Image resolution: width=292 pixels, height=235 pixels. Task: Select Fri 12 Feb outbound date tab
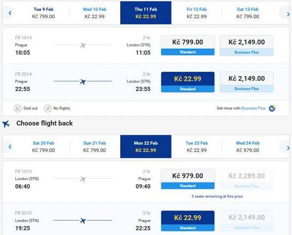197,13
